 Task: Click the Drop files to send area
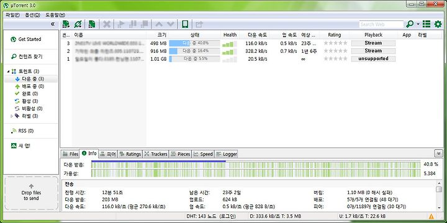click(31, 193)
